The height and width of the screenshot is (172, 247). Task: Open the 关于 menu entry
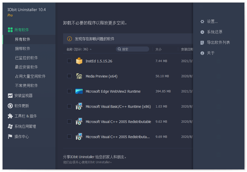[211, 53]
